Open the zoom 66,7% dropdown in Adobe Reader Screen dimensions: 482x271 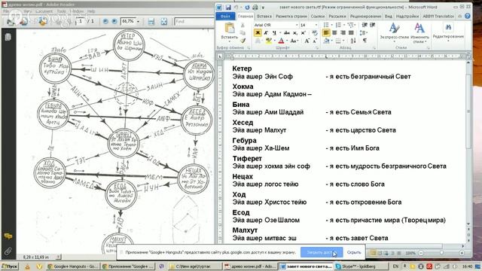coord(138,21)
